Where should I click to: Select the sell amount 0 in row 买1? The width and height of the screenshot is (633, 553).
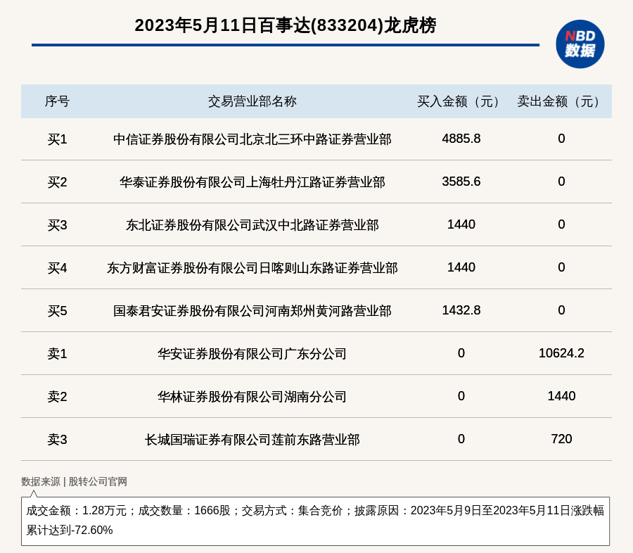(561, 139)
